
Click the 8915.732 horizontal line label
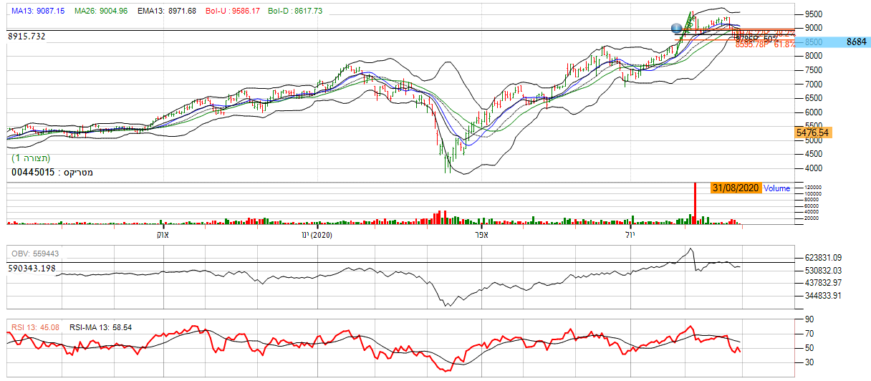27,37
